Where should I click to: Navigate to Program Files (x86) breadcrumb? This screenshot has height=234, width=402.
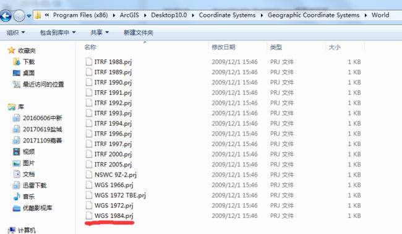(80, 15)
